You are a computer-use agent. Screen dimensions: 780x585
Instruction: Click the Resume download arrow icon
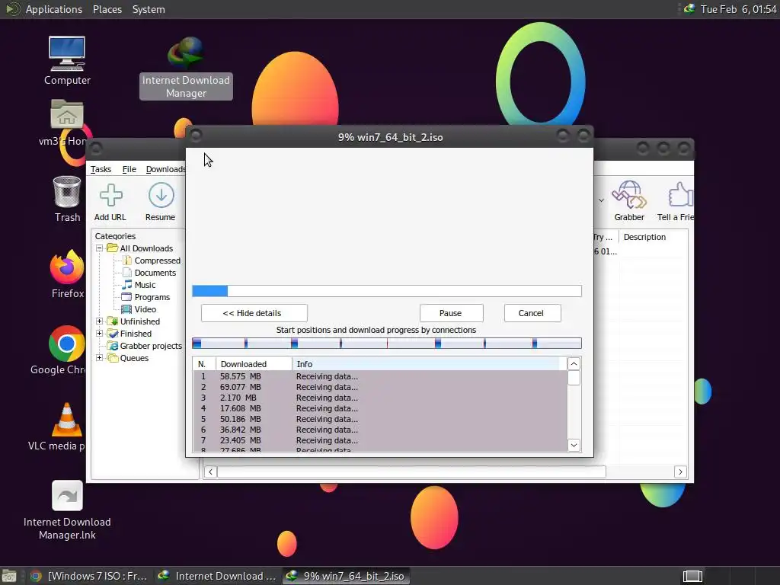[x=161, y=195]
